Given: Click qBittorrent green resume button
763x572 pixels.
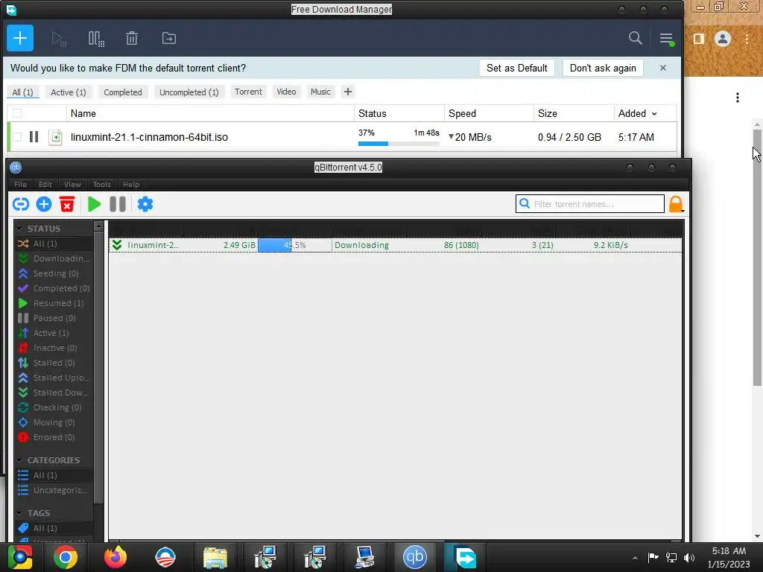Looking at the screenshot, I should [94, 204].
